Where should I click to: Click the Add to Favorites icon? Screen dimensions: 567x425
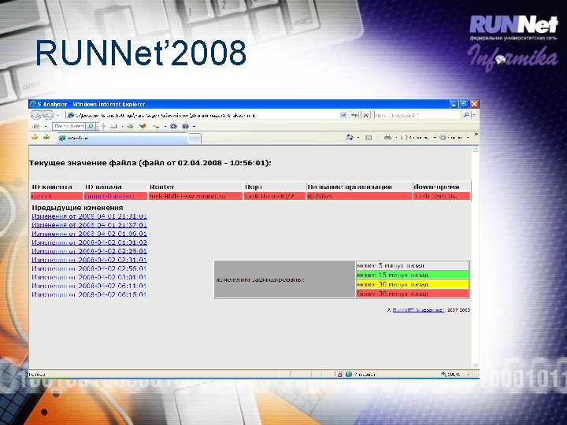pyautogui.click(x=46, y=137)
